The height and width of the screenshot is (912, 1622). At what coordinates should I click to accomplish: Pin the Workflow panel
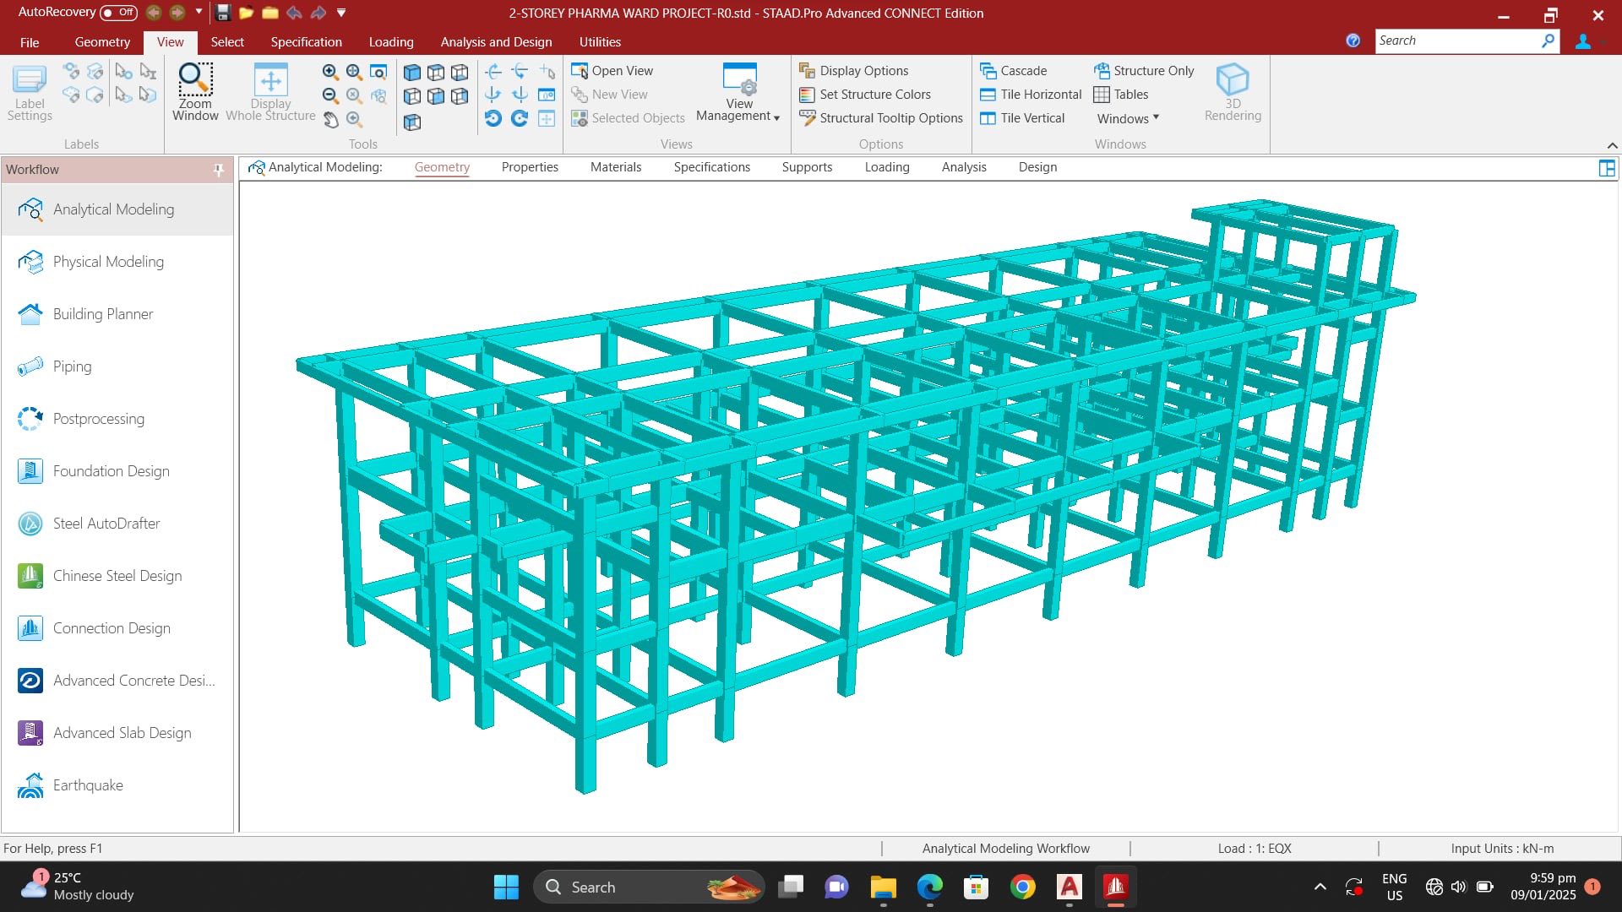pos(219,170)
